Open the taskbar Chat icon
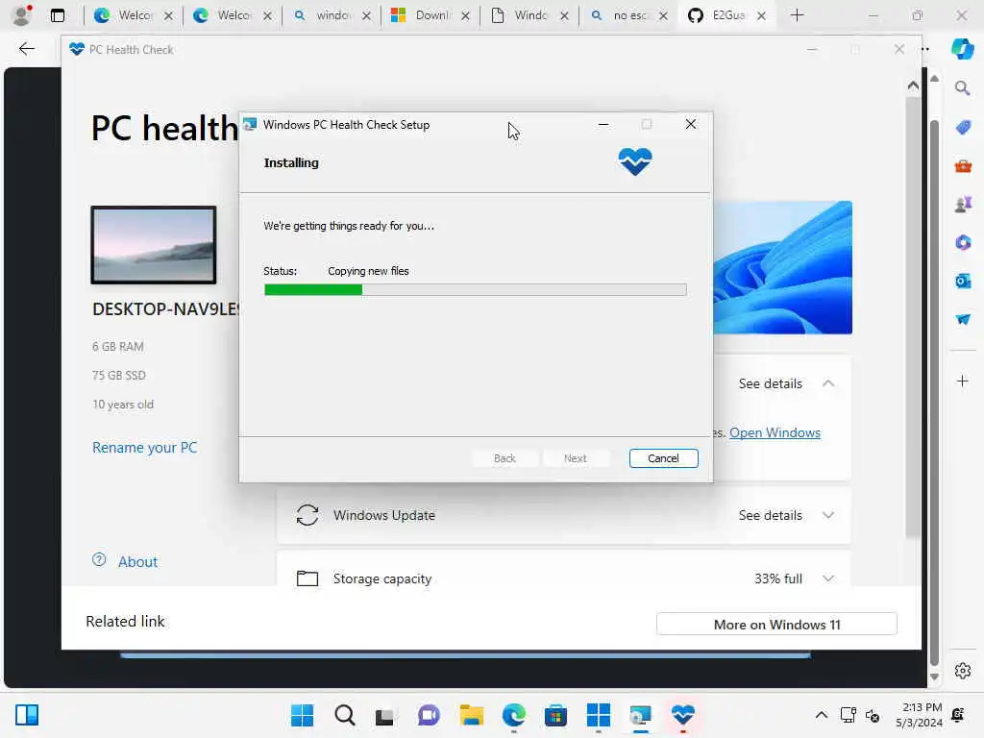Image resolution: width=984 pixels, height=738 pixels. 429,715
